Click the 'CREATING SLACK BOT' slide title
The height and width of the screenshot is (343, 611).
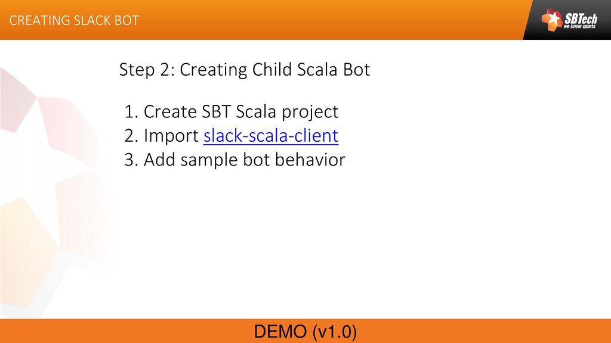point(74,20)
